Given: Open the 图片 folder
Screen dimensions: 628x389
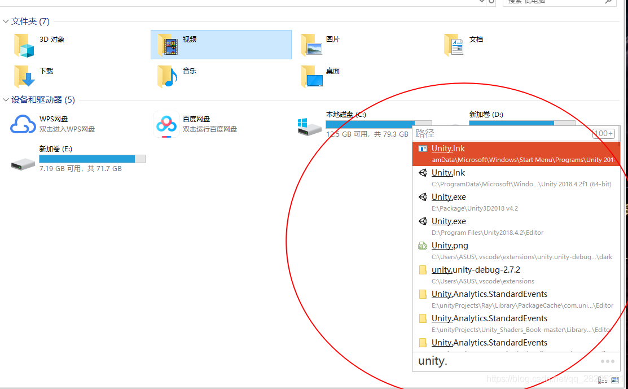Looking at the screenshot, I should point(320,45).
